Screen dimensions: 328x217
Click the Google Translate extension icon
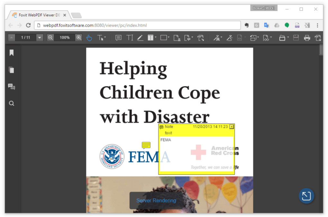click(267, 25)
